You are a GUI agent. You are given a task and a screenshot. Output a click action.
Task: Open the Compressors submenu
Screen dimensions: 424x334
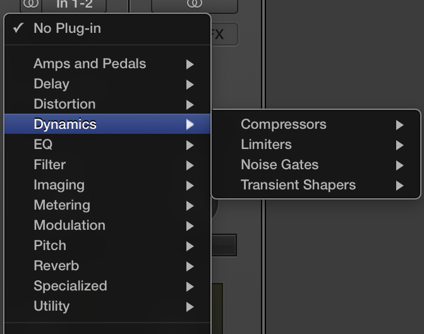284,124
